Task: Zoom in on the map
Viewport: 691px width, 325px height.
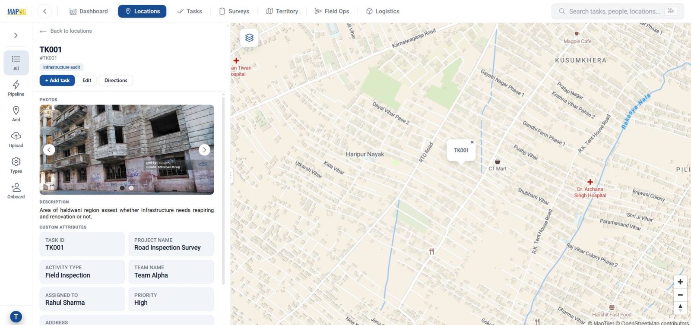Action: 680,282
